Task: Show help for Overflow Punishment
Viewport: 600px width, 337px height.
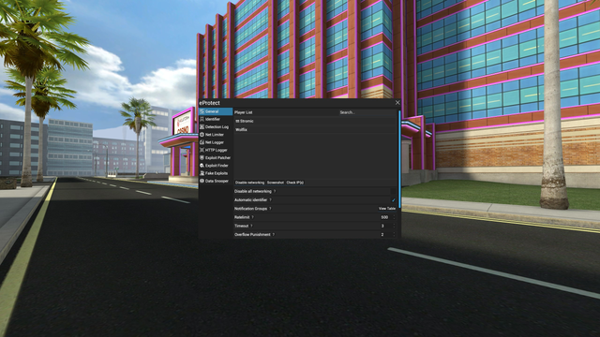Action: (274, 235)
